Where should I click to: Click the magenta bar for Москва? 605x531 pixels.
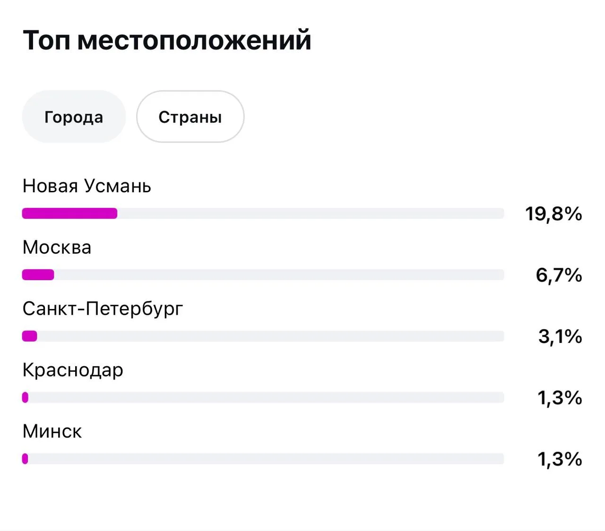38,275
